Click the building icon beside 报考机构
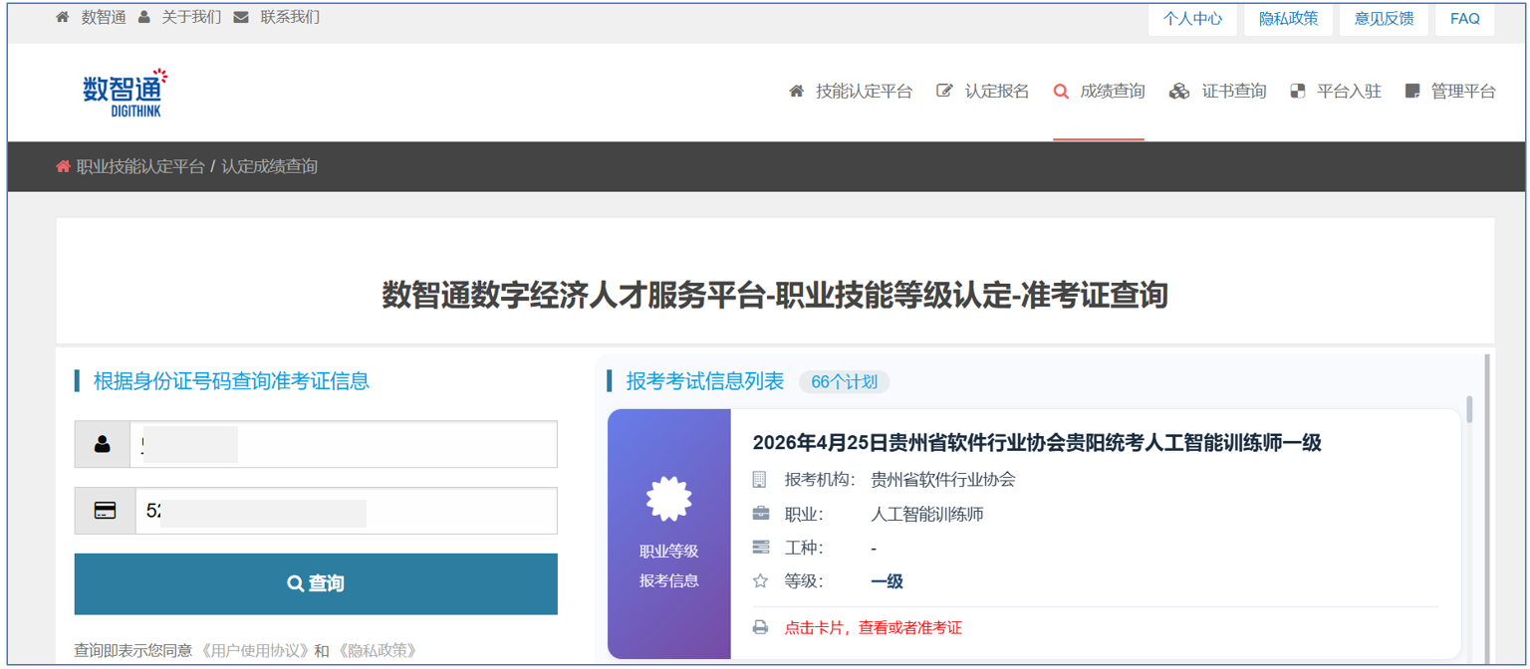 (760, 480)
